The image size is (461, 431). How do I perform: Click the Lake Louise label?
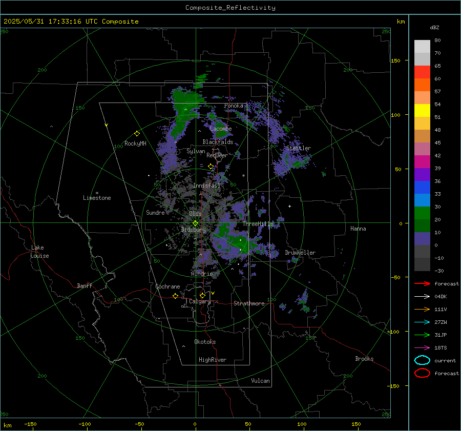[x=39, y=252]
